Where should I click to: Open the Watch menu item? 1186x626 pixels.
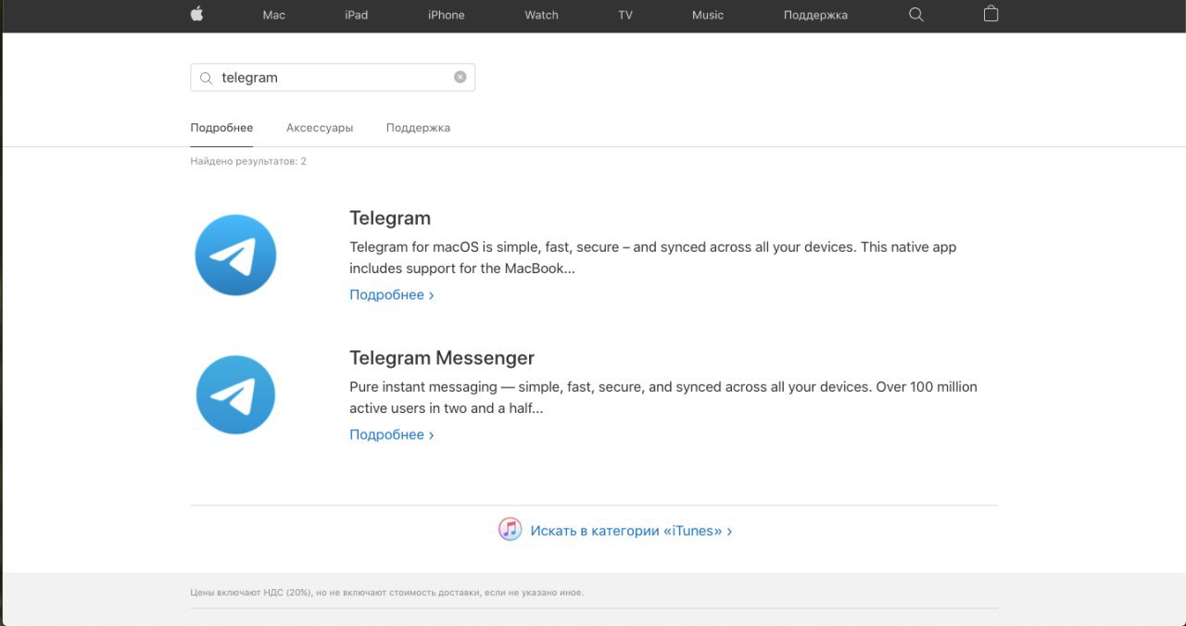[541, 15]
